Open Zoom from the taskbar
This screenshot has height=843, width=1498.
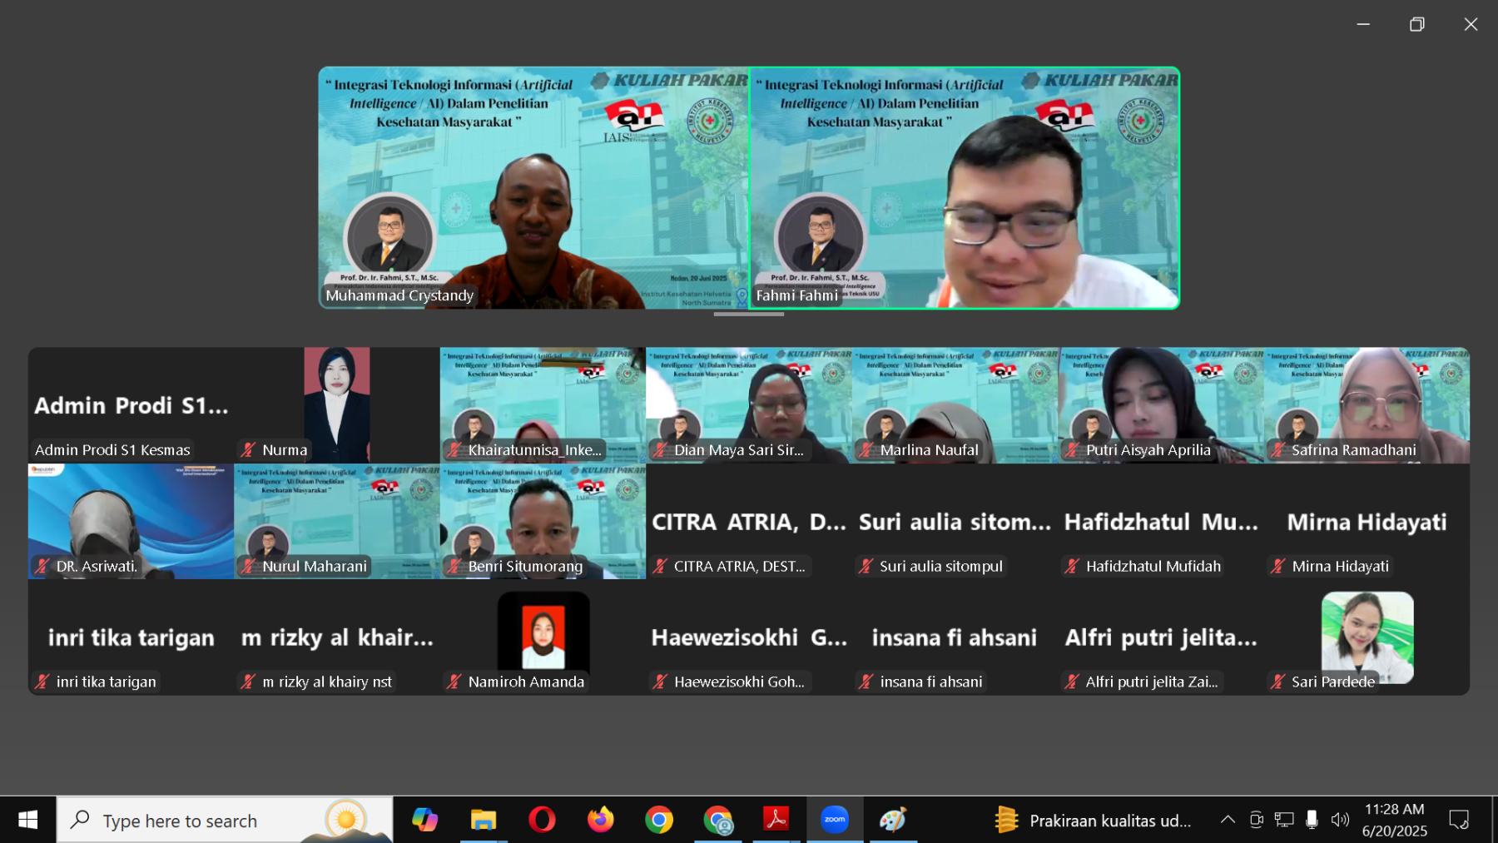(834, 820)
